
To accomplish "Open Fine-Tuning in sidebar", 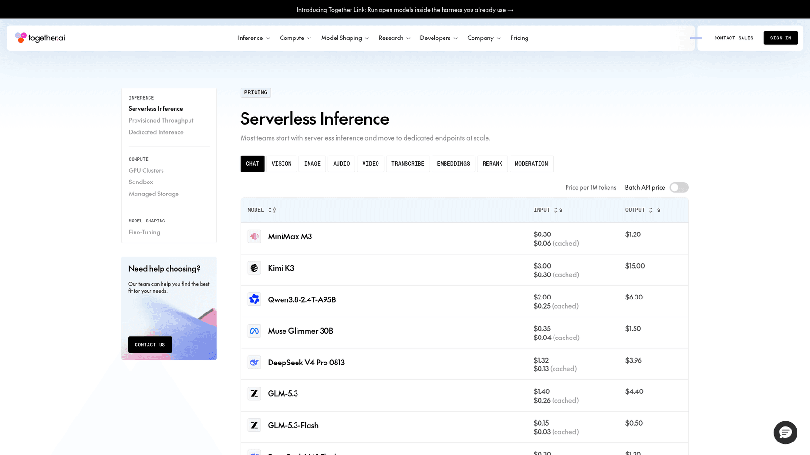I will (144, 232).
